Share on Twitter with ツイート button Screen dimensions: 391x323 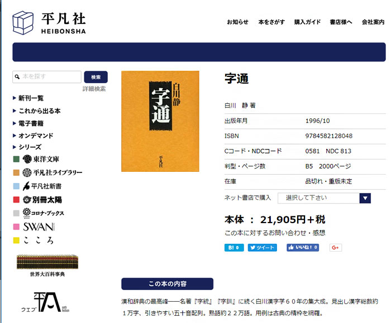point(263,248)
